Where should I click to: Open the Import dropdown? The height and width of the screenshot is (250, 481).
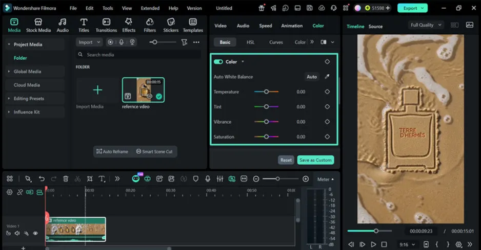click(x=89, y=42)
